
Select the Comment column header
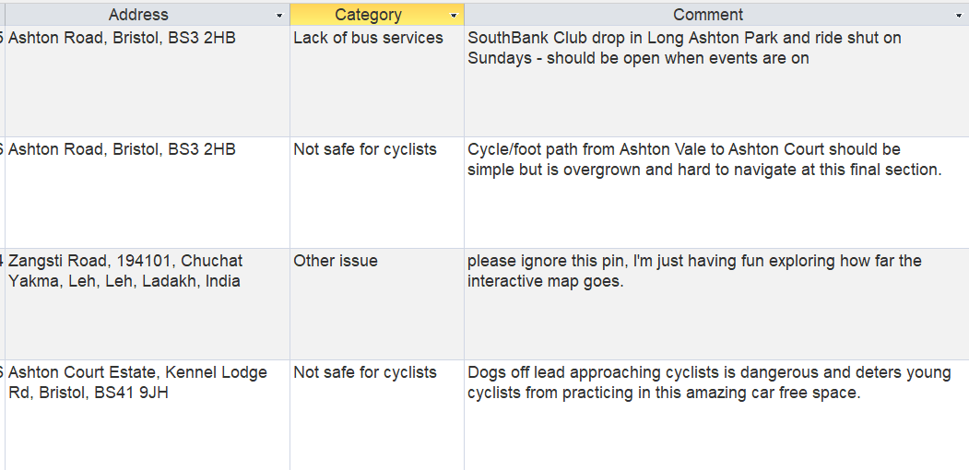point(707,15)
